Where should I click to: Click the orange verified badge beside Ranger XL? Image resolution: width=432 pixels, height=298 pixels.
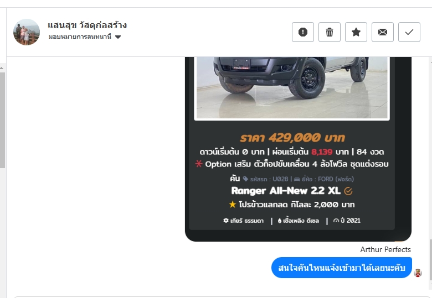348,191
